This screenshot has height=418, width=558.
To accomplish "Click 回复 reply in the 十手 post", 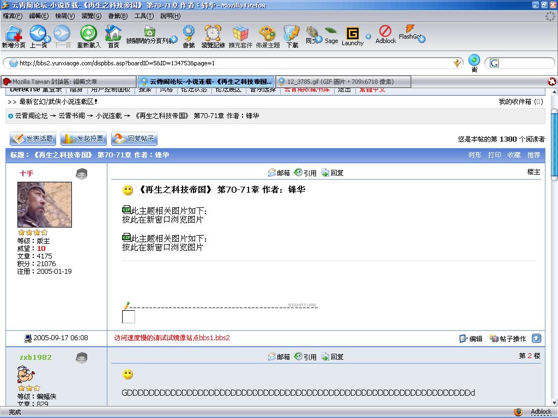I will tap(332, 173).
